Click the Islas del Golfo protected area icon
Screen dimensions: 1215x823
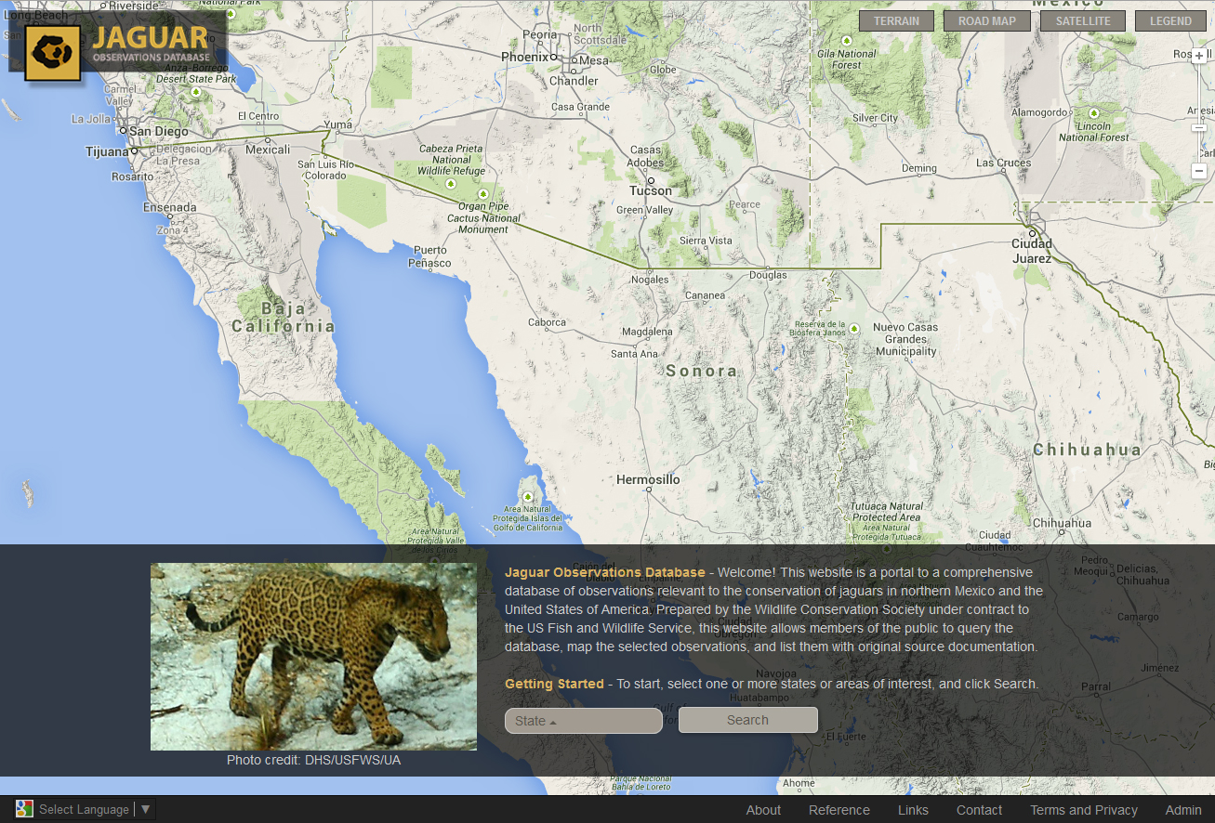527,497
